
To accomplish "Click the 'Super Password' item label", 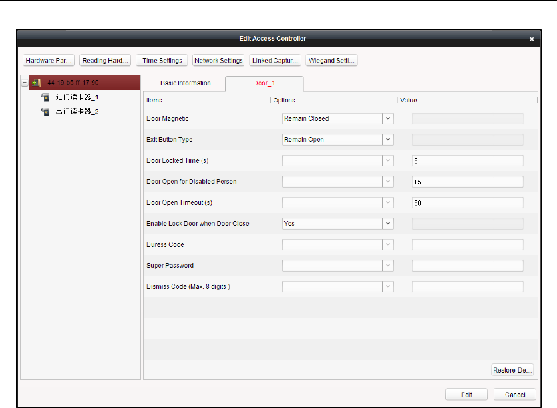I will (170, 266).
